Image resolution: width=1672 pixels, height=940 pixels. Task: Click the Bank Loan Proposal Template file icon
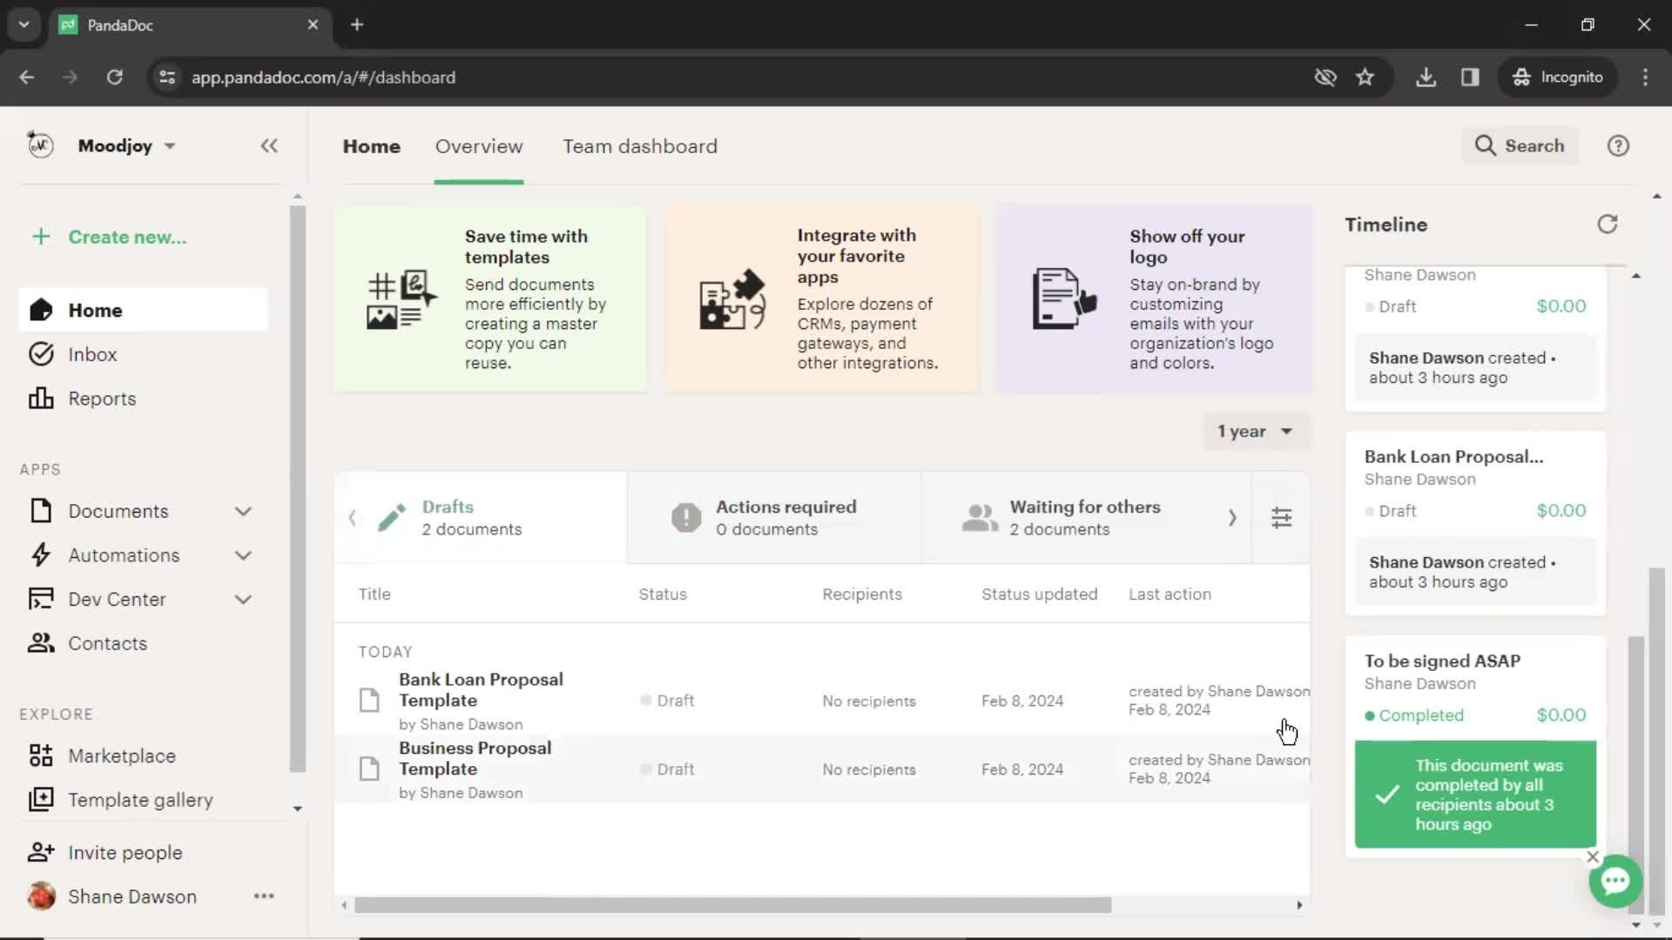tap(369, 700)
